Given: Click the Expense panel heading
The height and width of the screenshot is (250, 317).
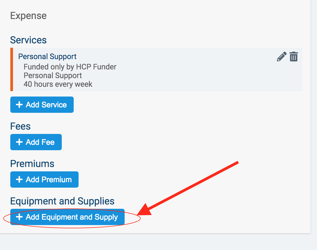Looking at the screenshot, I should click(x=28, y=16).
